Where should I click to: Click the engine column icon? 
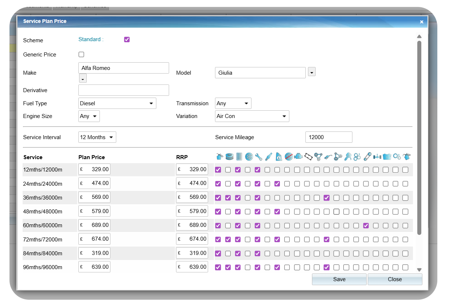pos(298,157)
